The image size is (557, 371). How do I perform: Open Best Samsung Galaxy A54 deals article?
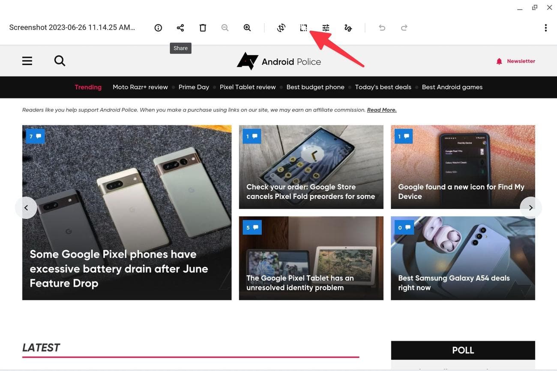coord(454,283)
